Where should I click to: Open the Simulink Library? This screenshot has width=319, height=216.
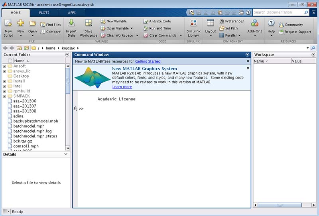(x=193, y=24)
